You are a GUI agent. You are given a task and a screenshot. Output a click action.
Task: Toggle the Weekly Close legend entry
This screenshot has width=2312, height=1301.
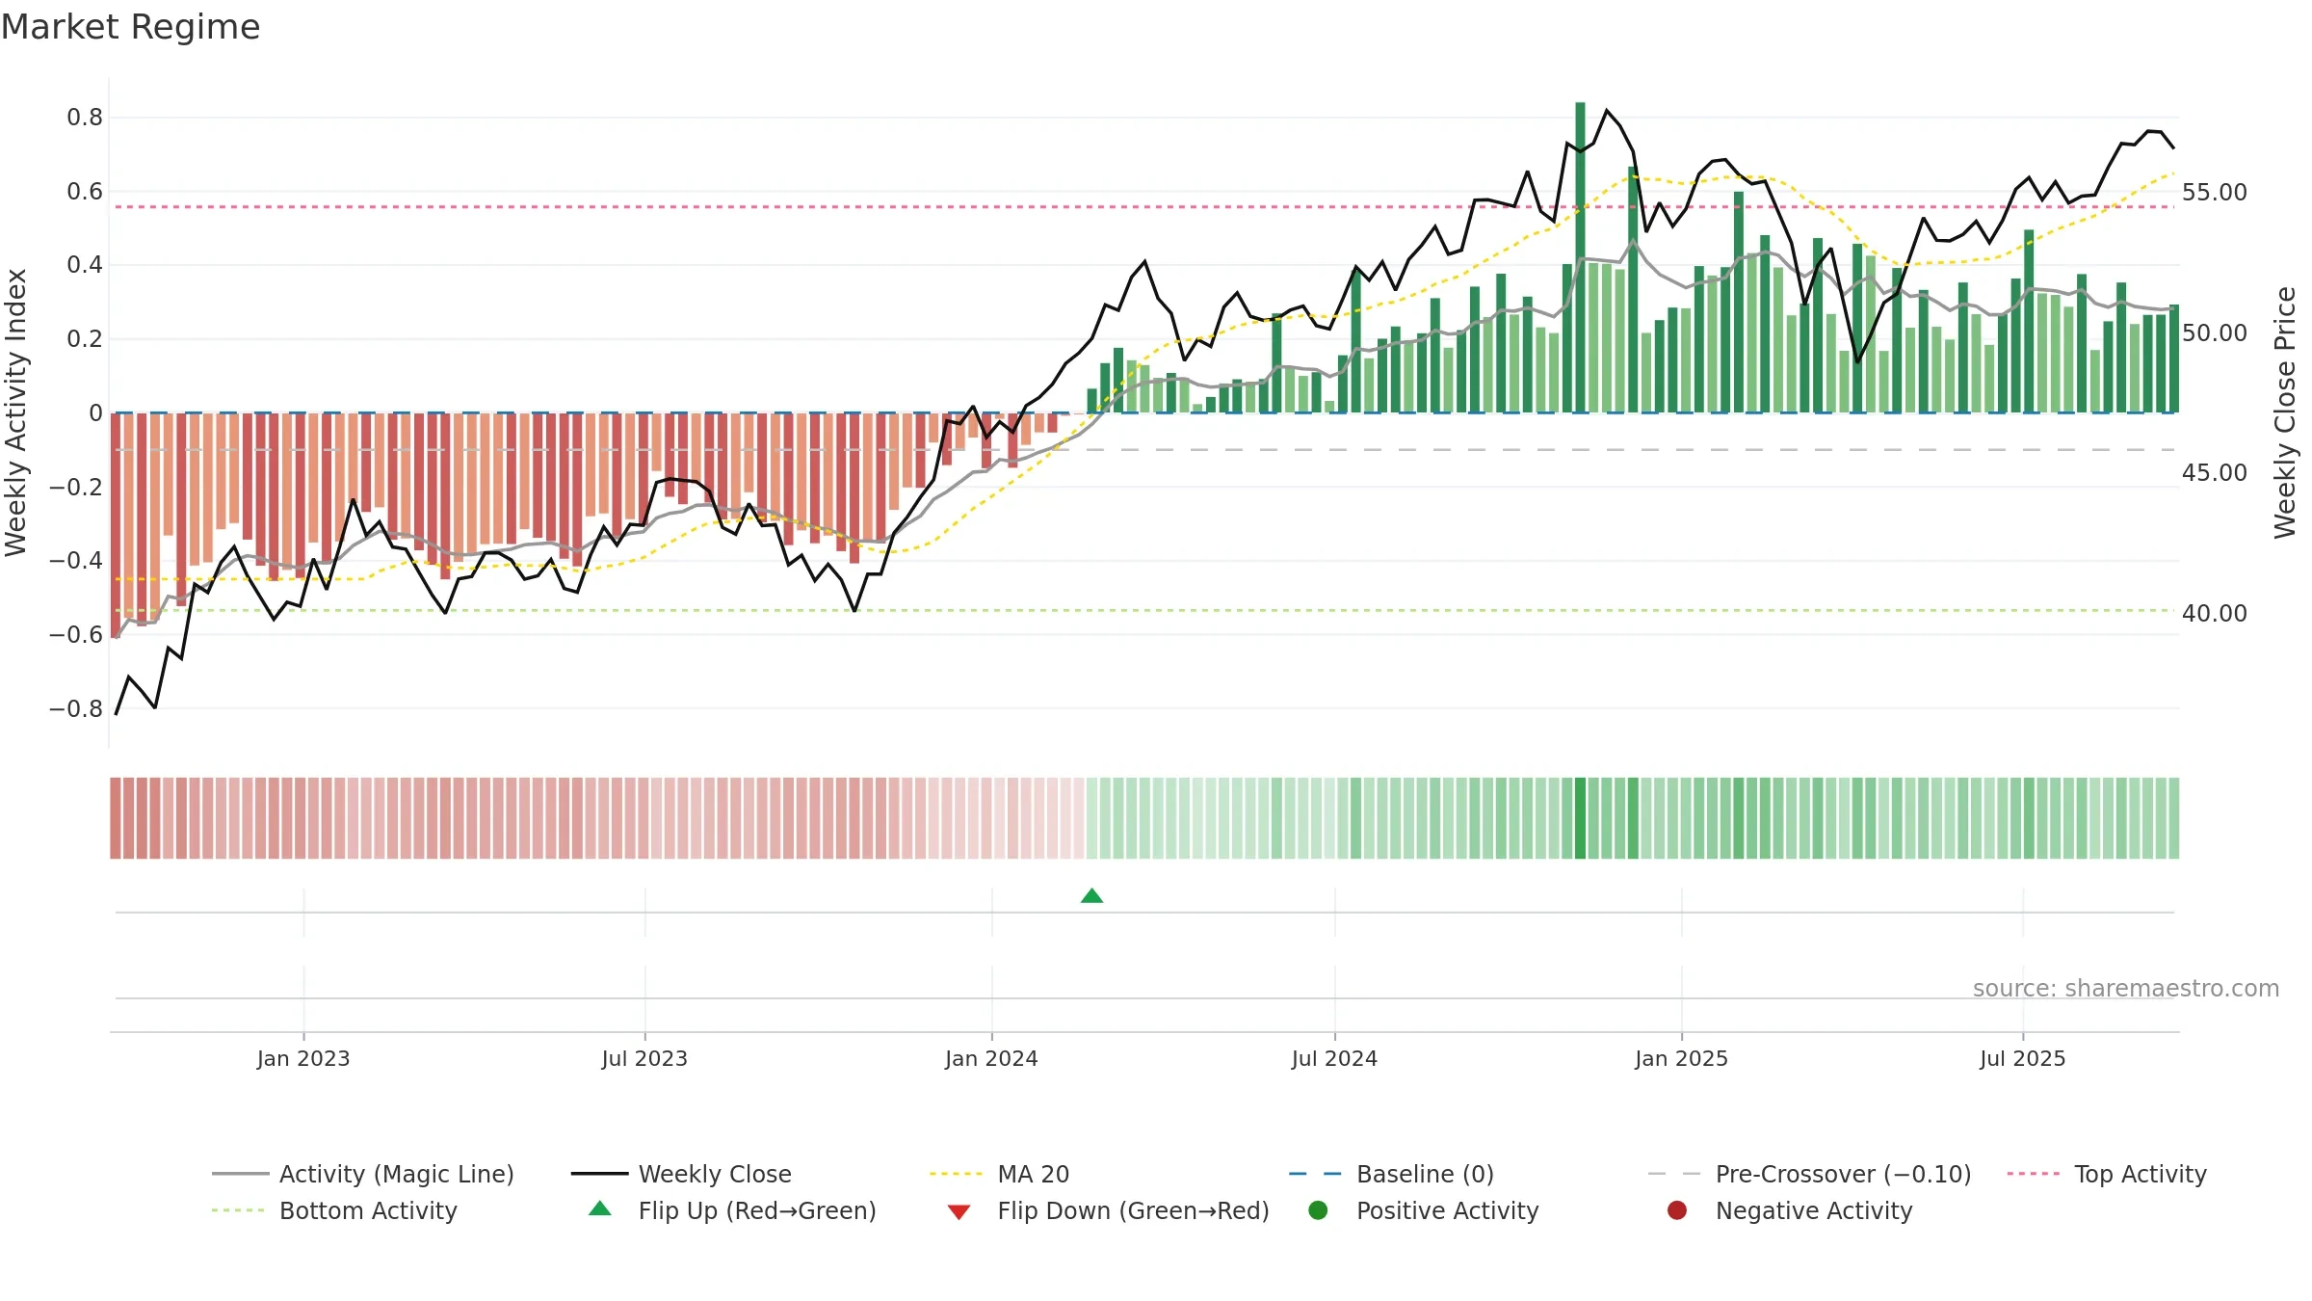pos(681,1174)
